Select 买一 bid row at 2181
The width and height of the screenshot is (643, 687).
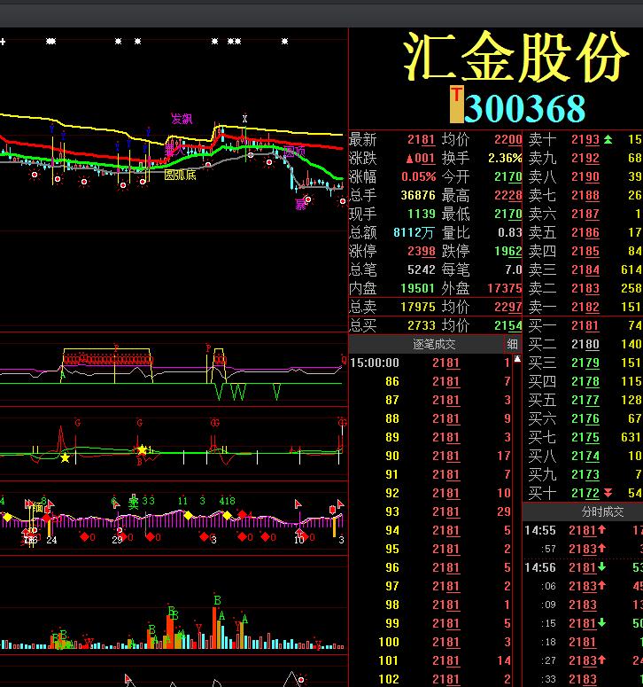[585, 325]
